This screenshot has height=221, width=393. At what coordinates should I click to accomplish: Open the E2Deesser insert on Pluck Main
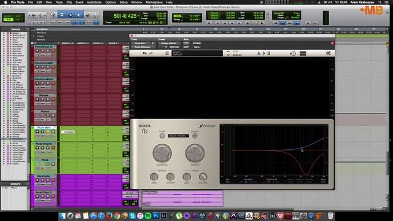[x=68, y=132]
